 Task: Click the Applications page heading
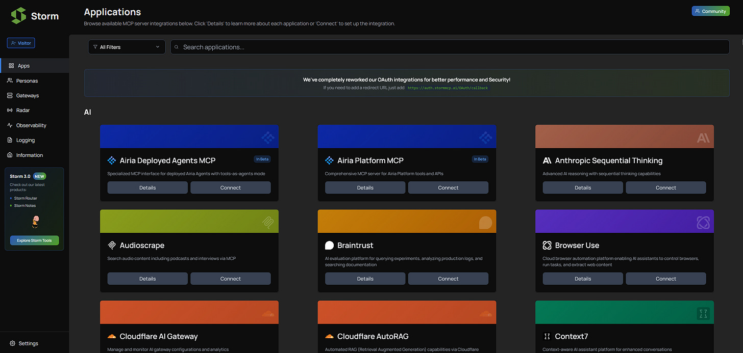tap(112, 12)
